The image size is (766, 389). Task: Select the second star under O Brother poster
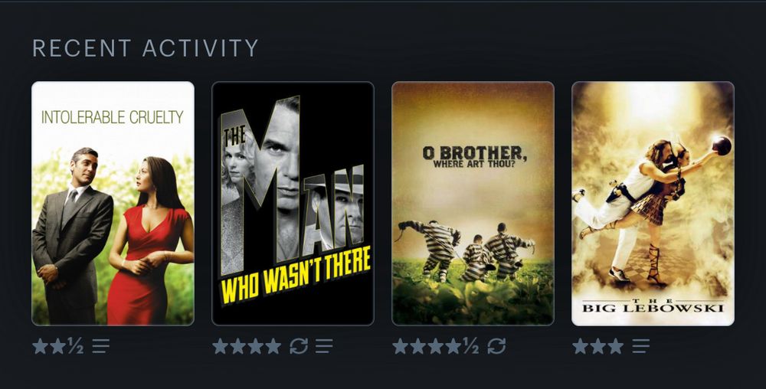418,347
